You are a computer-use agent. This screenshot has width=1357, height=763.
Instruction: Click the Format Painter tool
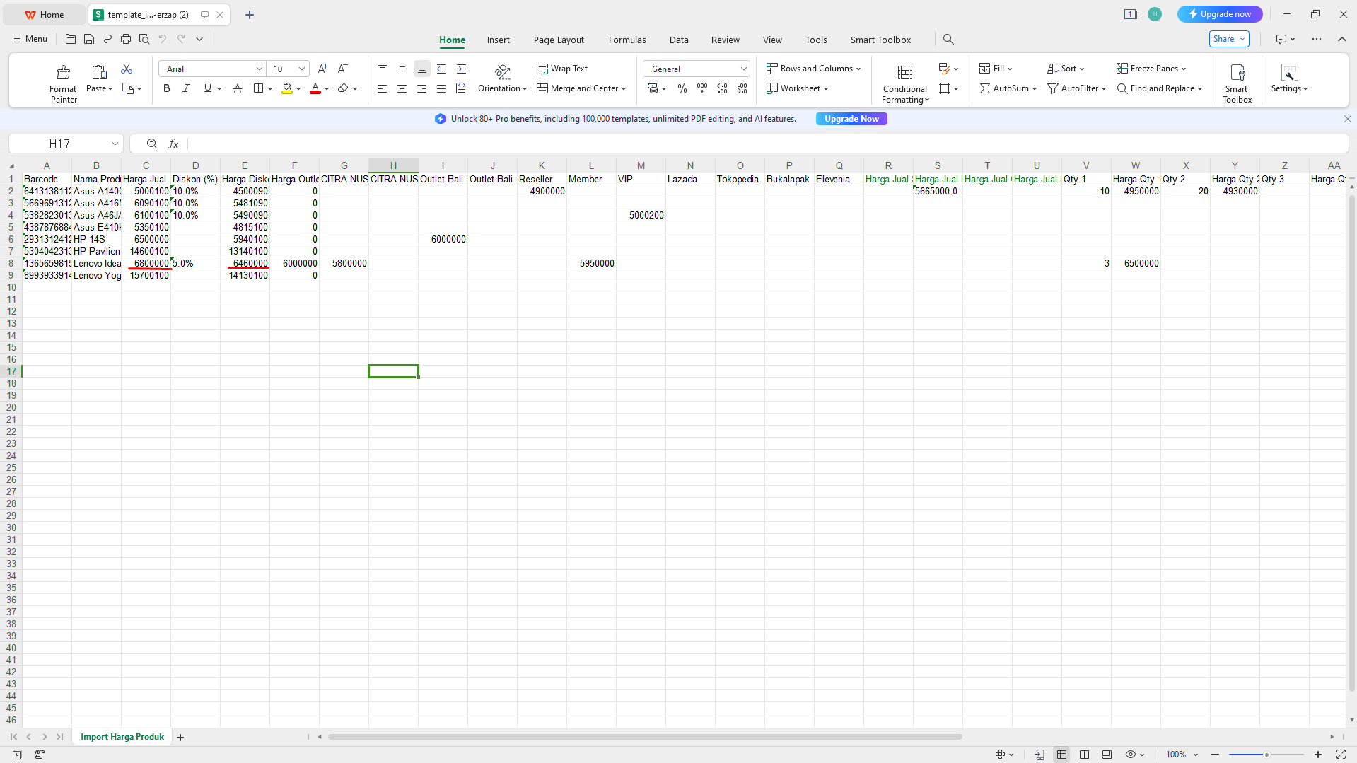point(63,83)
